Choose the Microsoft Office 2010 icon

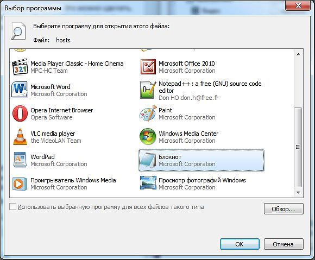click(x=148, y=67)
